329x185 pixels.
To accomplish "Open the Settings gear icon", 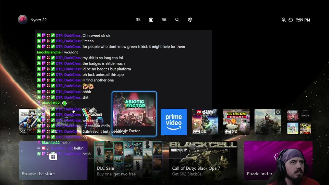I will coord(190,20).
